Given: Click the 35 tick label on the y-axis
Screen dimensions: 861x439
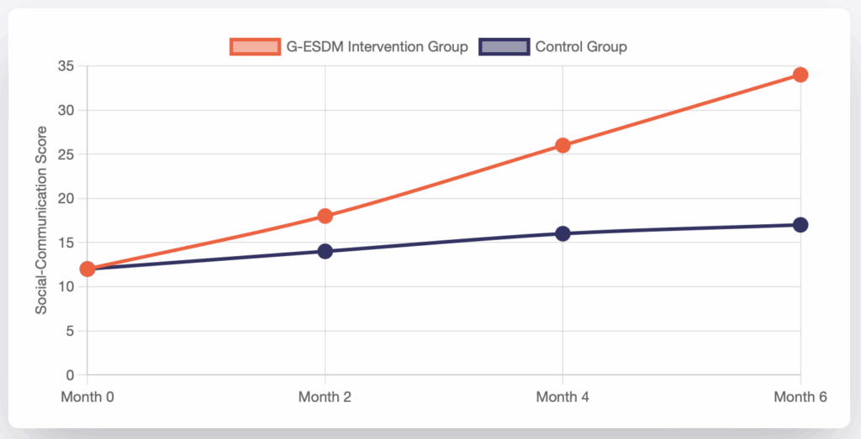Looking at the screenshot, I should click(67, 66).
